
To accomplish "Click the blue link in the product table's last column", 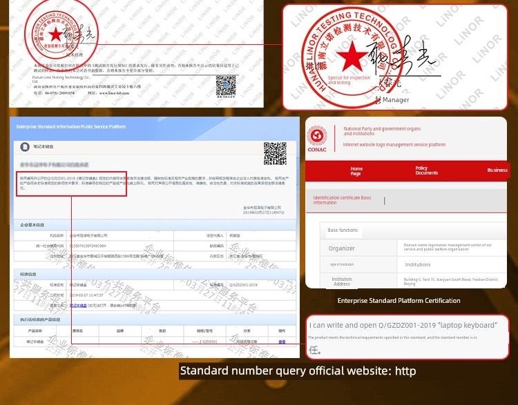I will coord(282,342).
